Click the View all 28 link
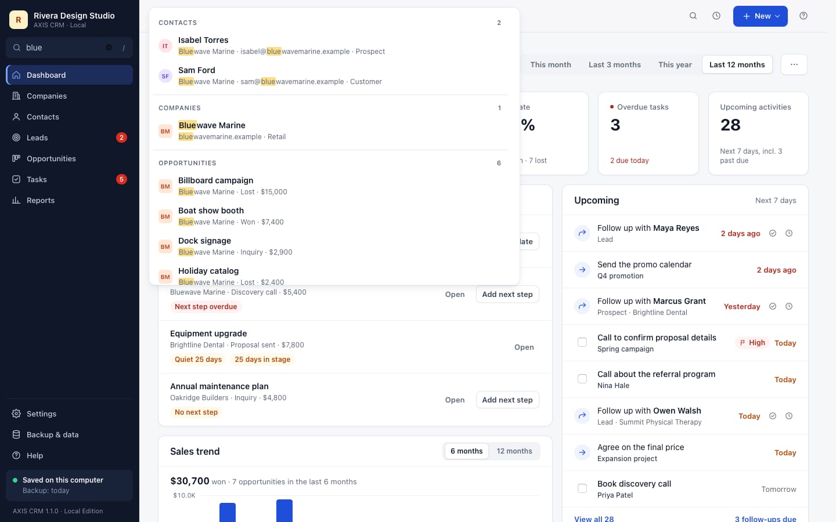Image resolution: width=836 pixels, height=522 pixels. (594, 519)
